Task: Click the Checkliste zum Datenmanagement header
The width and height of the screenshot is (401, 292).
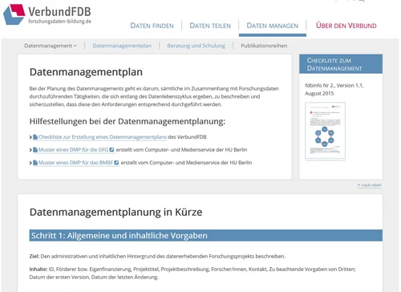Action: click(341, 64)
